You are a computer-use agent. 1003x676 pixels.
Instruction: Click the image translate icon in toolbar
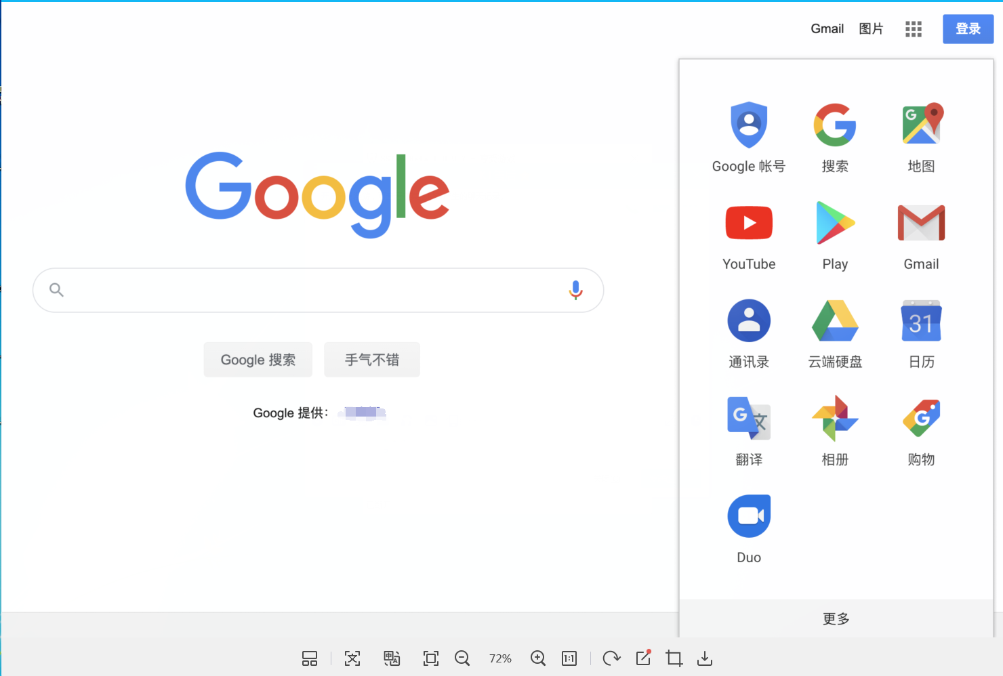click(x=392, y=658)
